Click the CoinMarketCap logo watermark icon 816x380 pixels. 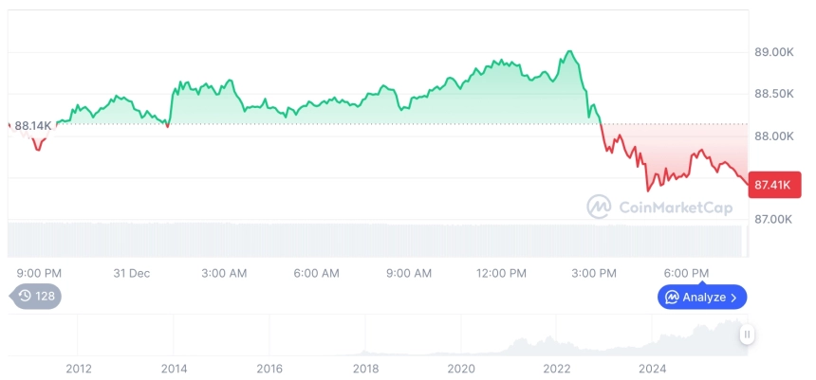coord(598,206)
